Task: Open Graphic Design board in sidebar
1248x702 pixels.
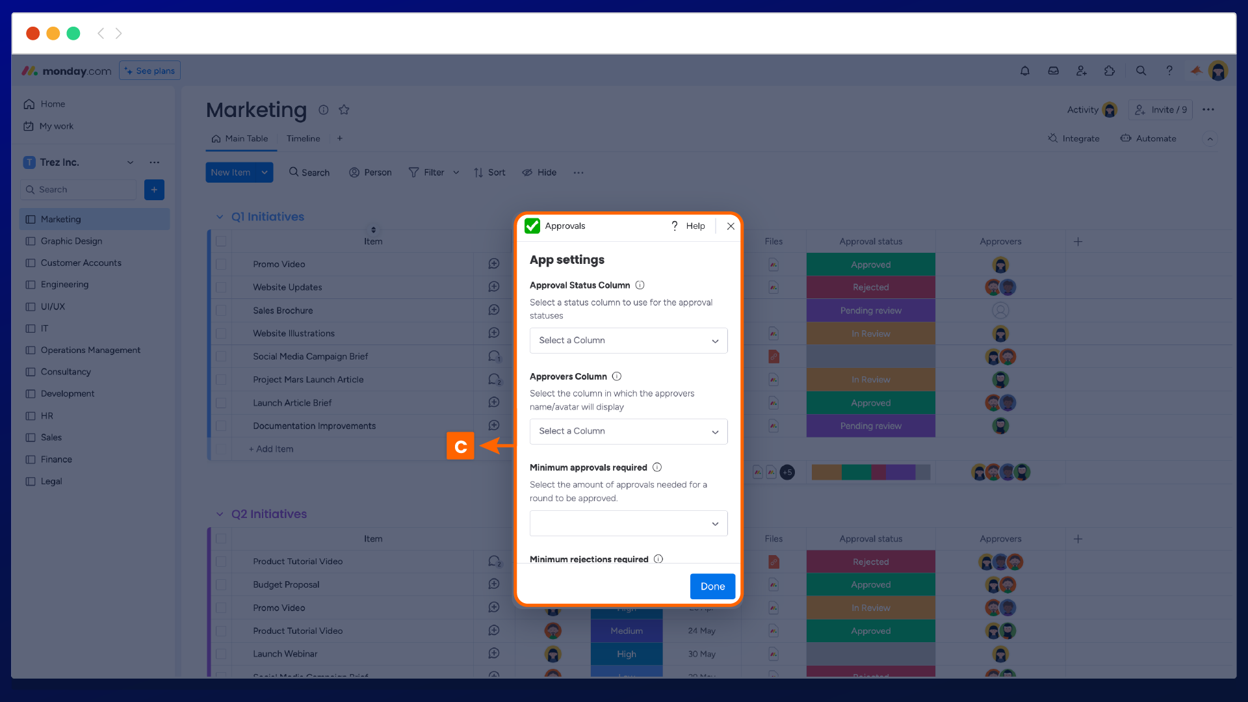Action: [71, 241]
